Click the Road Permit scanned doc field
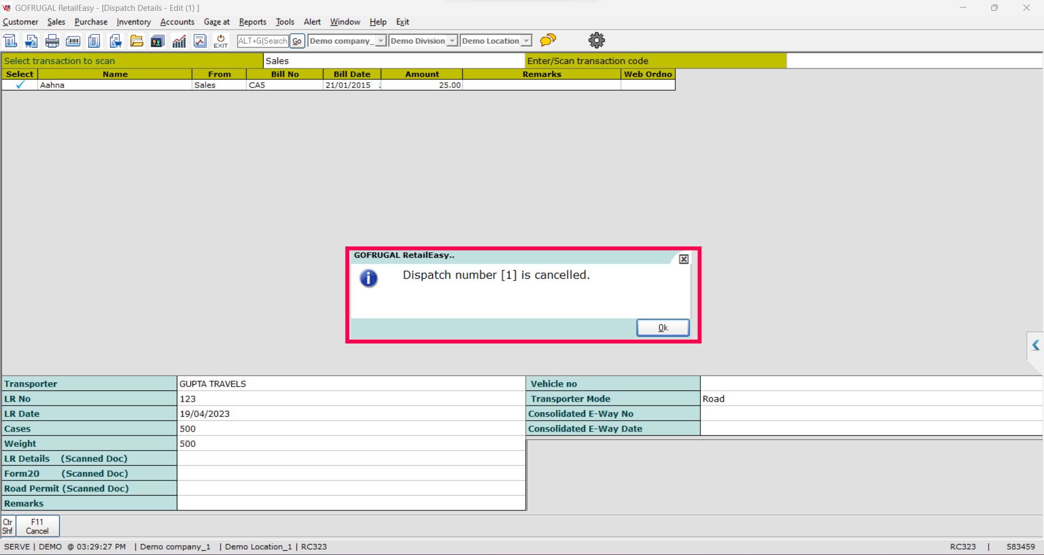 click(351, 489)
